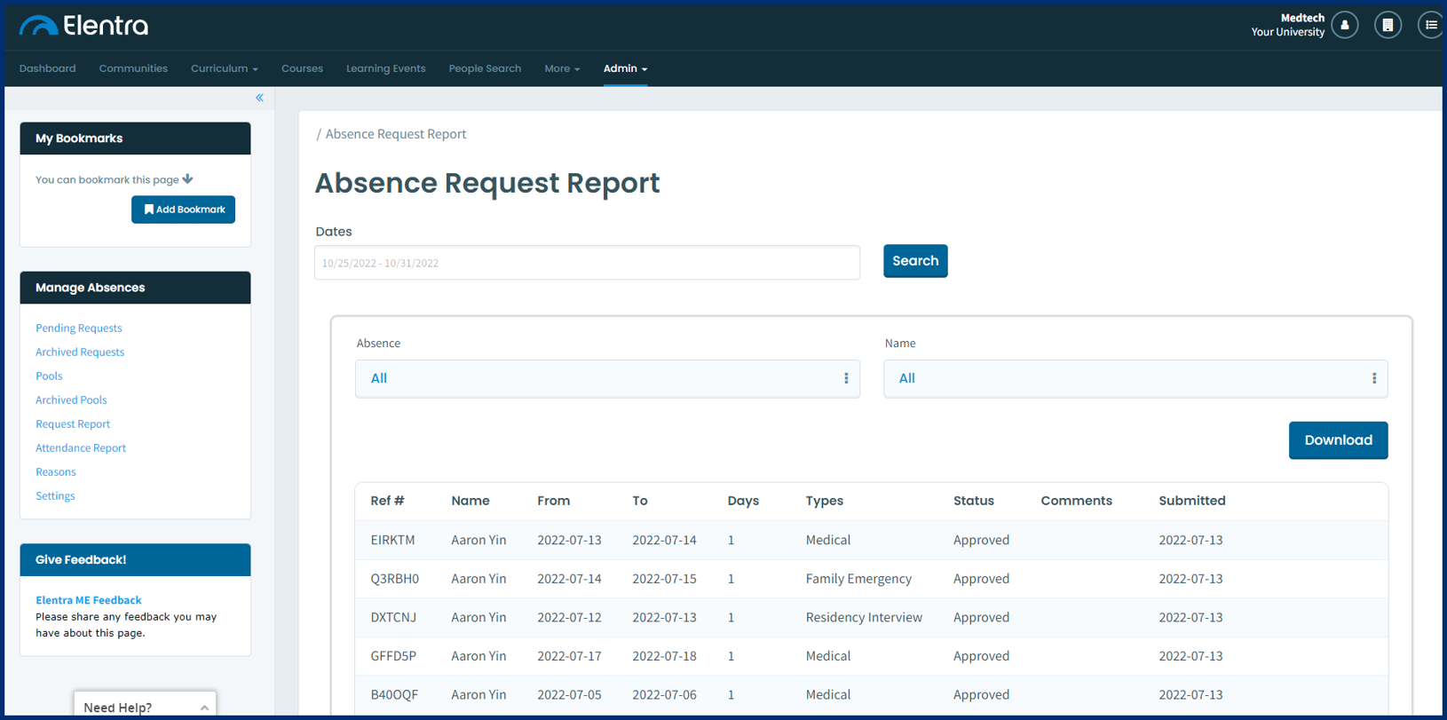This screenshot has height=720, width=1447.
Task: Open the list menu icon at top right
Action: pyautogui.click(x=1430, y=25)
